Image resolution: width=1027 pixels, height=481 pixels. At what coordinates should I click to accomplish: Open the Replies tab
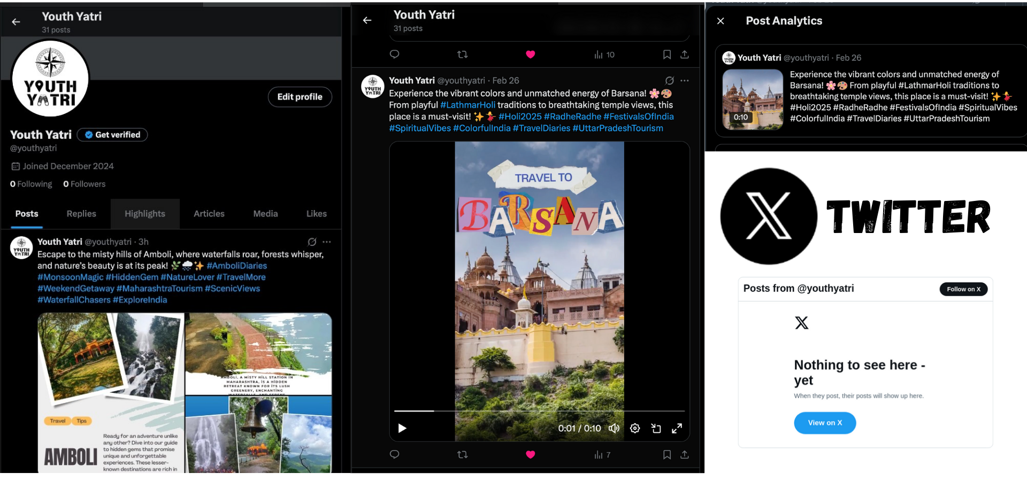pos(81,214)
